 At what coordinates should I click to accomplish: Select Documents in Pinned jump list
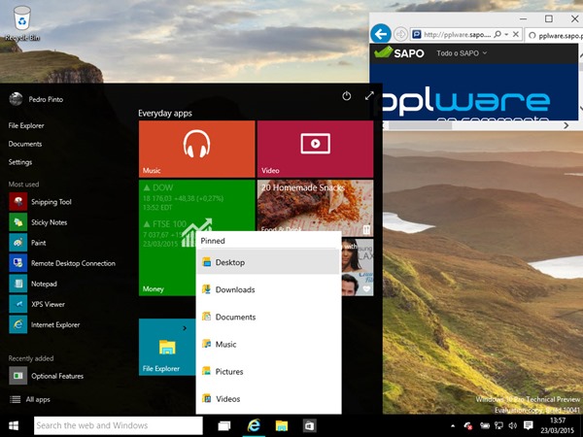pos(268,317)
